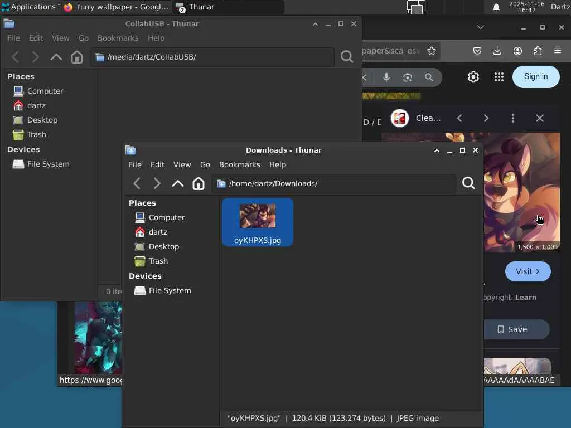Go forward in Downloads Thunar window
This screenshot has height=428, width=571.
click(157, 183)
